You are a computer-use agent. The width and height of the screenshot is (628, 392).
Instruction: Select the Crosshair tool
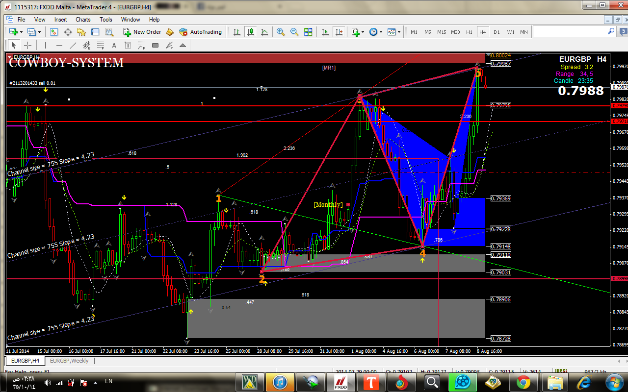point(28,45)
